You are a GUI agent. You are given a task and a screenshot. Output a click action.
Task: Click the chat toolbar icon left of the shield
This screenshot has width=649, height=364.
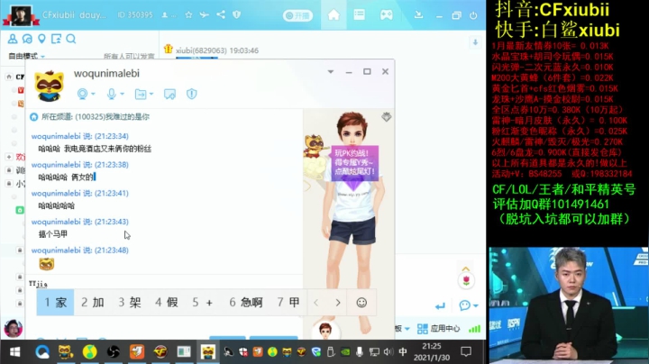tap(169, 95)
